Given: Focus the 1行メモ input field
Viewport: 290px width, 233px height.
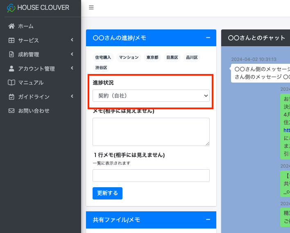Looking at the screenshot, I should (151, 176).
